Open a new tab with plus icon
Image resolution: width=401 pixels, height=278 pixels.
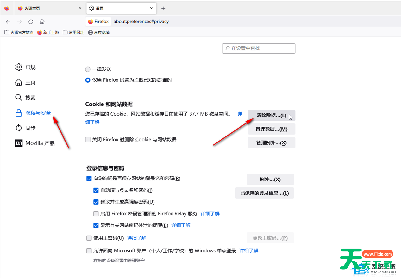pyautogui.click(x=163, y=8)
